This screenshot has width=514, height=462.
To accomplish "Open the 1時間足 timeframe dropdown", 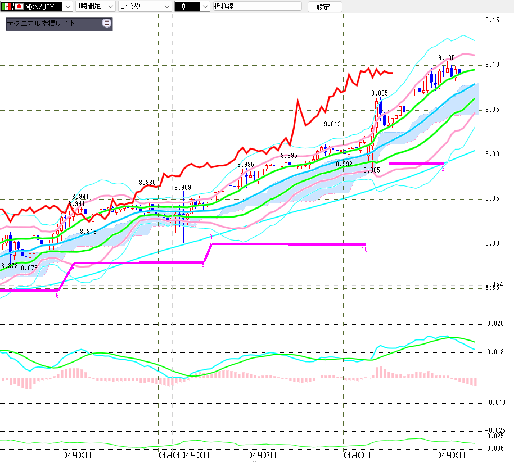I will pos(110,7).
